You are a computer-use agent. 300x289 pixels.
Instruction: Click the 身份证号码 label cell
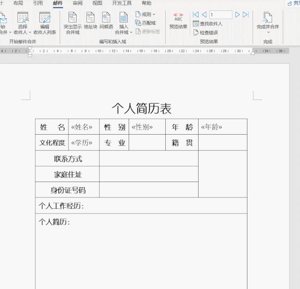[x=67, y=190]
